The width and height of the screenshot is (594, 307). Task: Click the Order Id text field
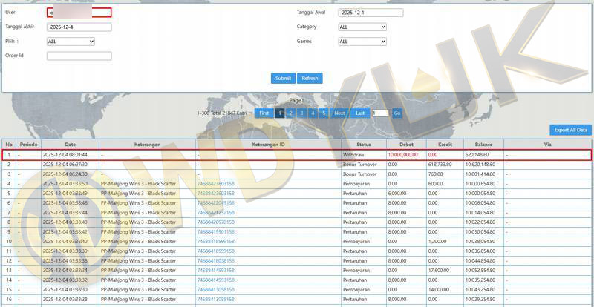click(79, 56)
